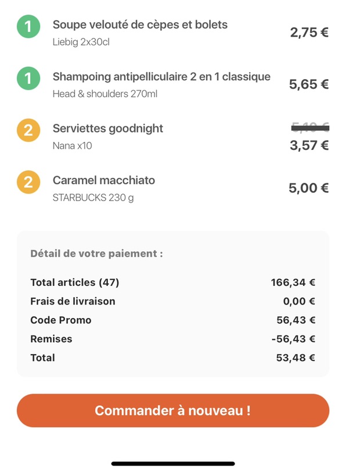Tap the 5,65 € shampoo price

309,84
